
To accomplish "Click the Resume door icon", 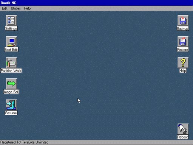I will 11,105.
